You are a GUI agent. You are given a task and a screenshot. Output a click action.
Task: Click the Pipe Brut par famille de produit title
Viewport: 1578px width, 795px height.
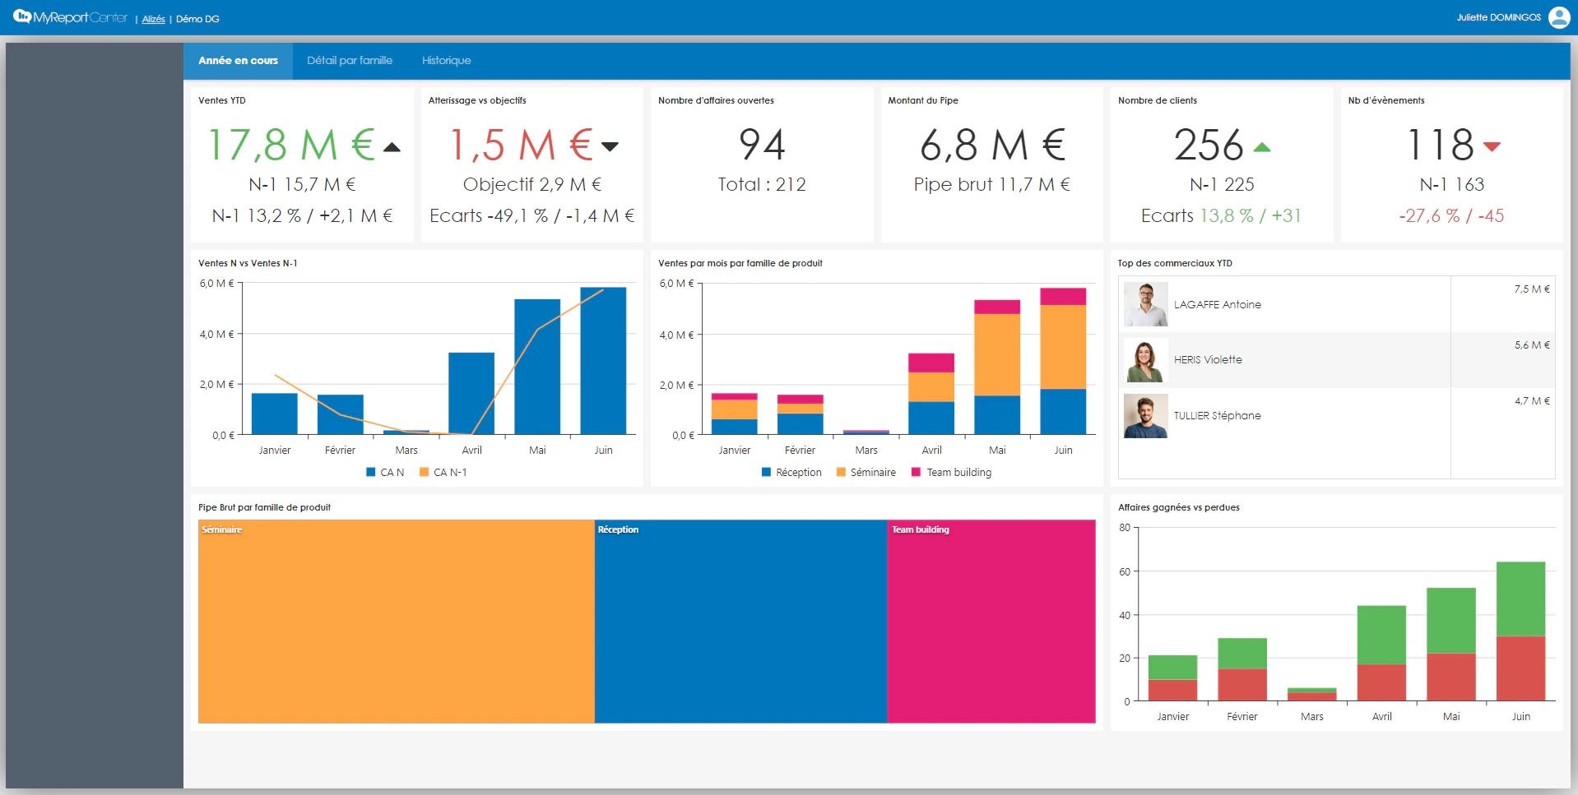(x=264, y=507)
